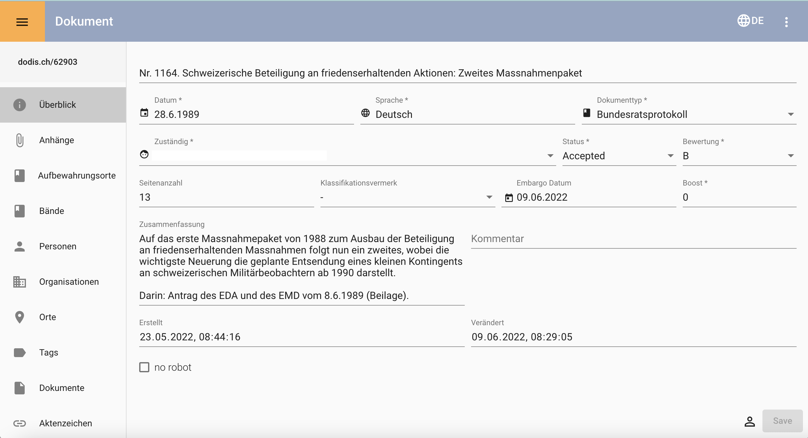Expand the Dokumenttyp dropdown
This screenshot has width=808, height=438.
tap(791, 114)
